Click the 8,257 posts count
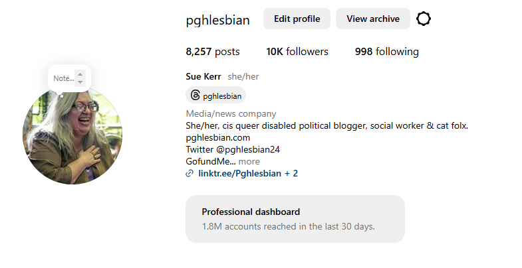 pos(213,52)
